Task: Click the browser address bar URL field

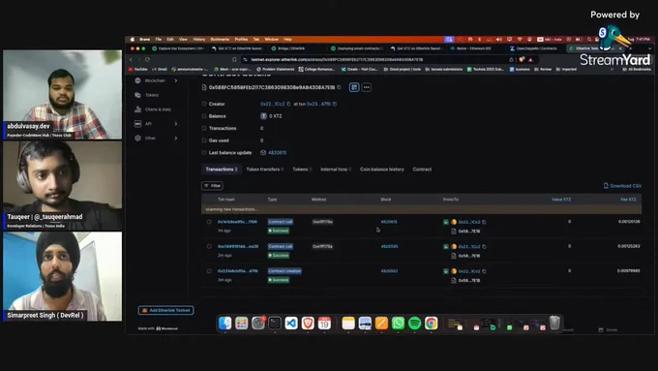Action: (374, 60)
